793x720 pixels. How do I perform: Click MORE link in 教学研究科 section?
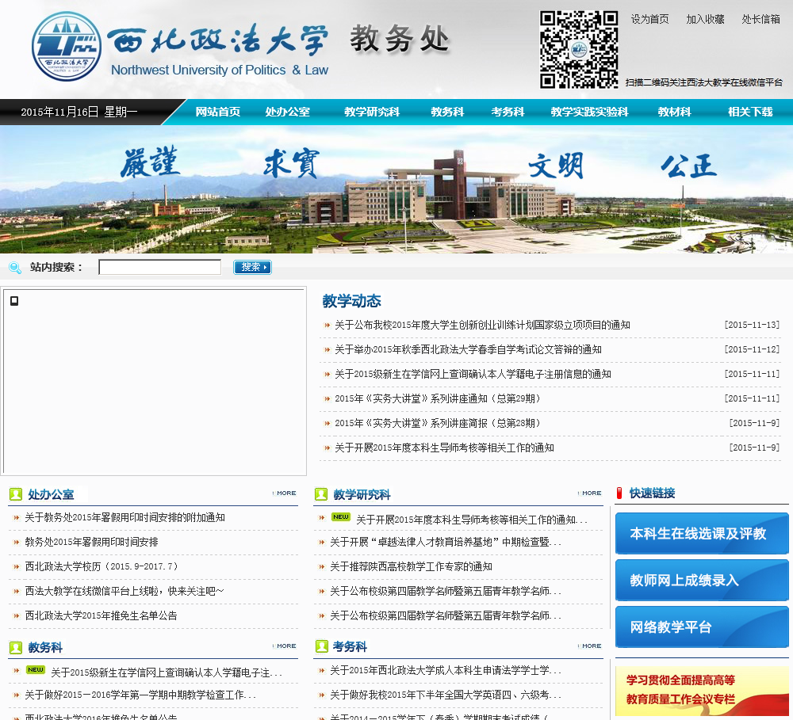tap(590, 493)
